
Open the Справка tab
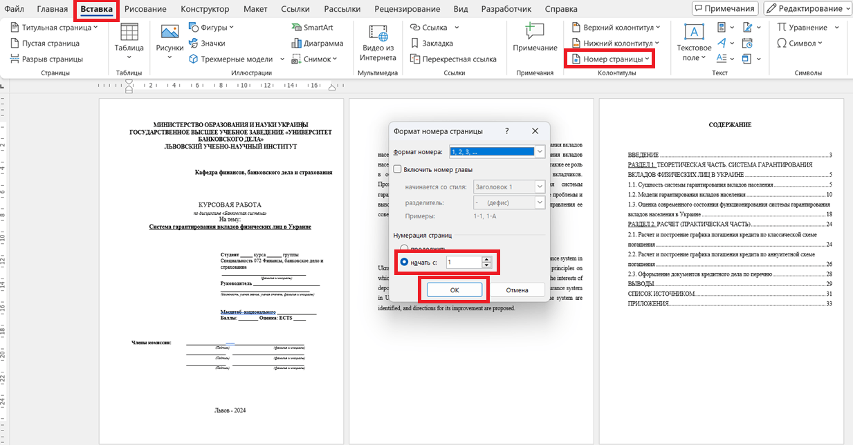tap(561, 9)
